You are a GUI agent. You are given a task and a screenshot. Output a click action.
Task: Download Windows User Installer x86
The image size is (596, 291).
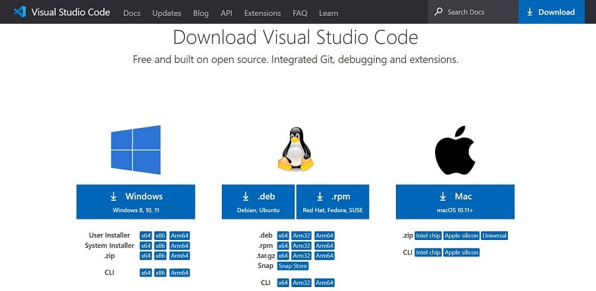coord(160,235)
